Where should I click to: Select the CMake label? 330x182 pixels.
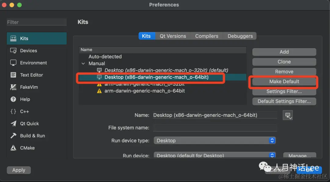click(28, 148)
